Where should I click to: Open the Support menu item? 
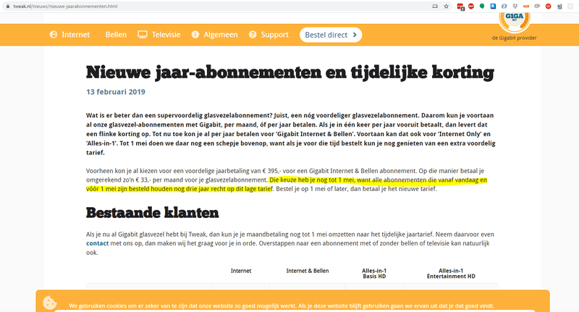coord(275,35)
